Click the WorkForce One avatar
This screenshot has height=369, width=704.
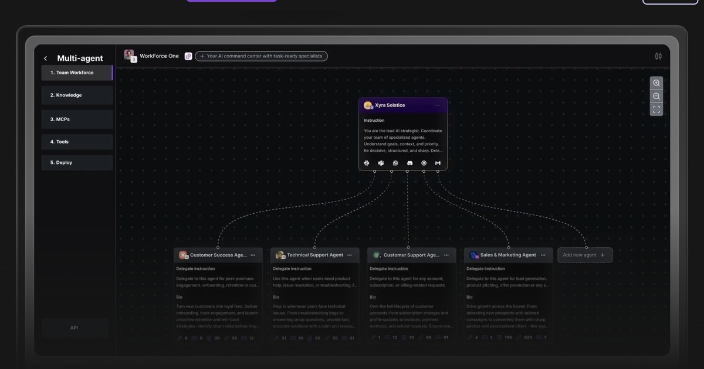pyautogui.click(x=129, y=56)
